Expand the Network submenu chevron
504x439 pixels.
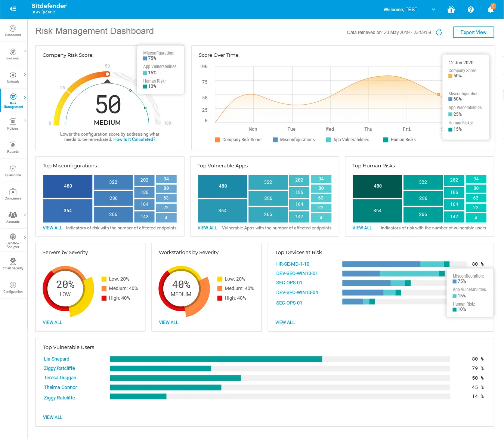pyautogui.click(x=25, y=74)
